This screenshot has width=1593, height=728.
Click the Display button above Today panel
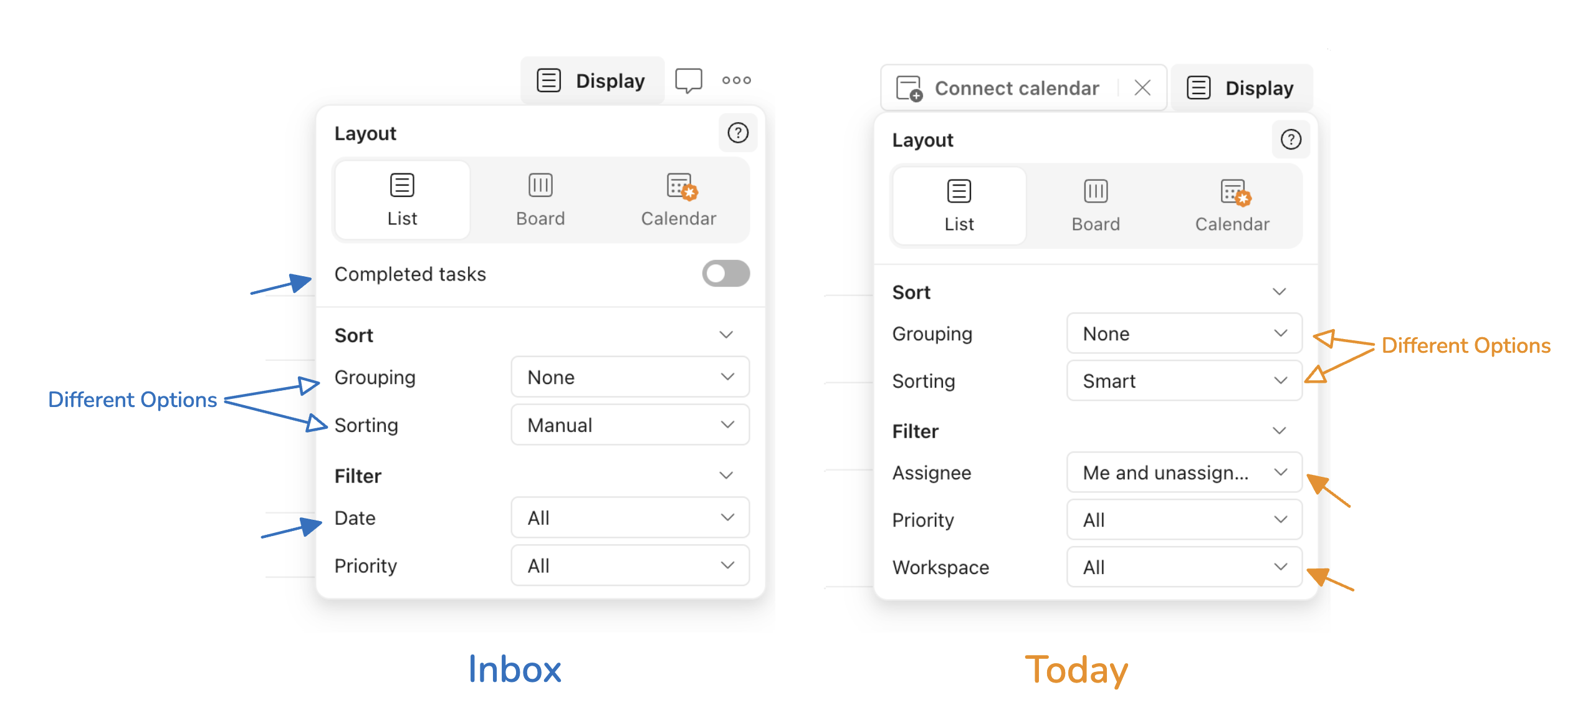(1241, 88)
